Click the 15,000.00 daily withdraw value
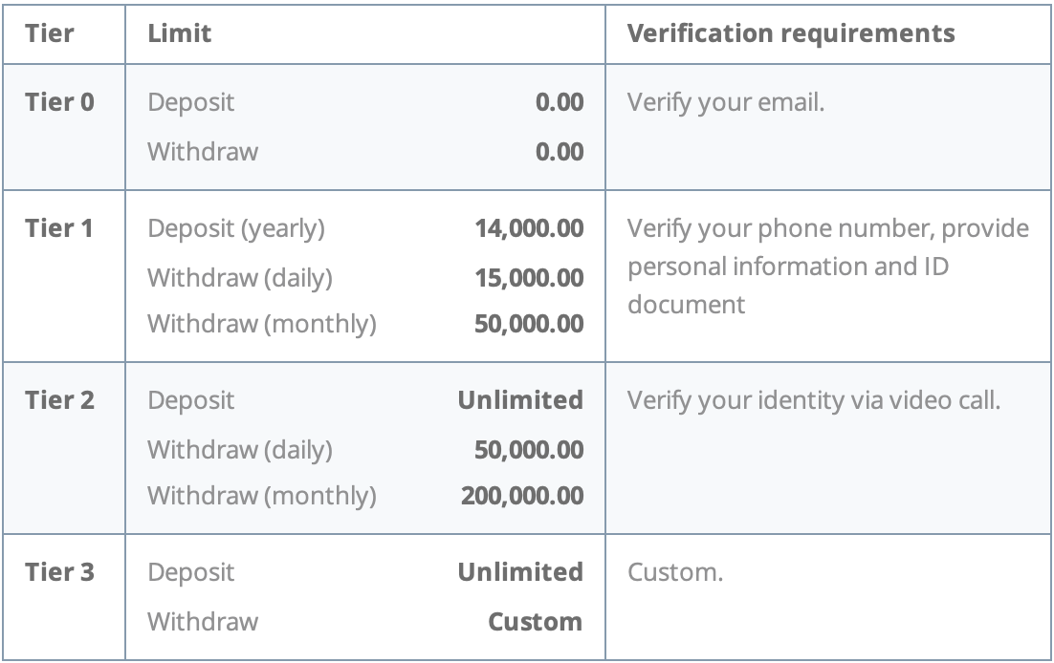Screen dimensions: 1054x663 529,278
